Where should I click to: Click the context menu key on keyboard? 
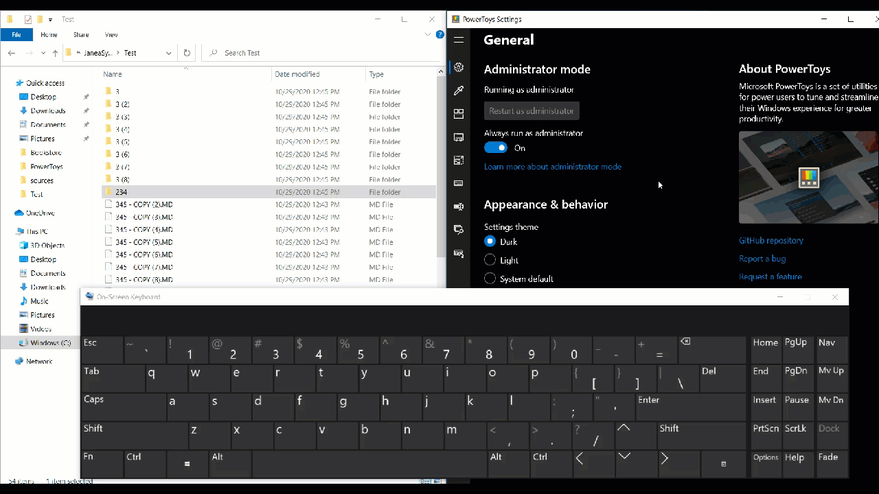tap(723, 464)
